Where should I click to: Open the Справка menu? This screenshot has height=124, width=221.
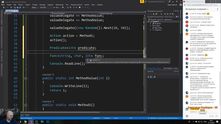click(x=100, y=4)
